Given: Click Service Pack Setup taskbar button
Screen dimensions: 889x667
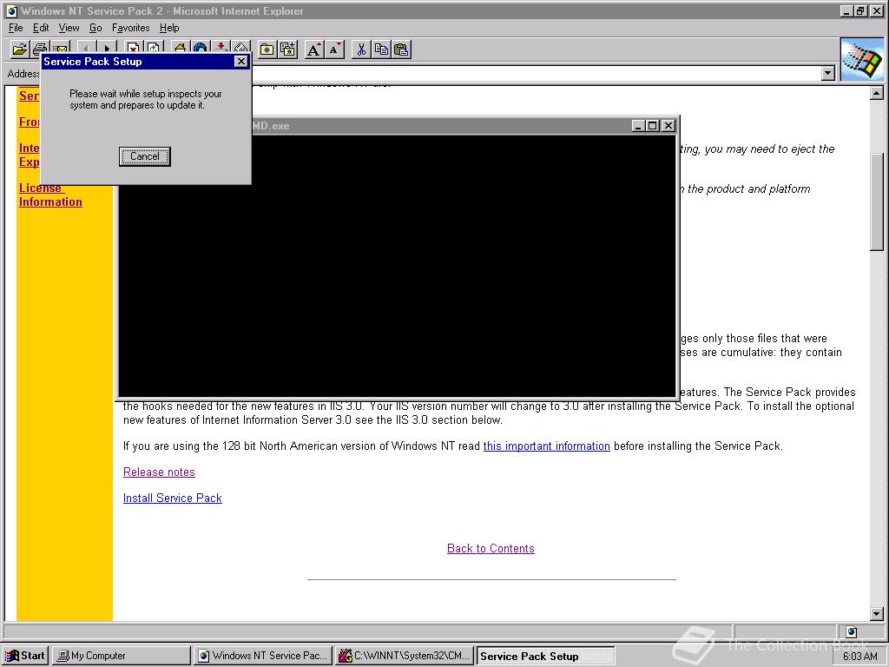Looking at the screenshot, I should (x=545, y=656).
